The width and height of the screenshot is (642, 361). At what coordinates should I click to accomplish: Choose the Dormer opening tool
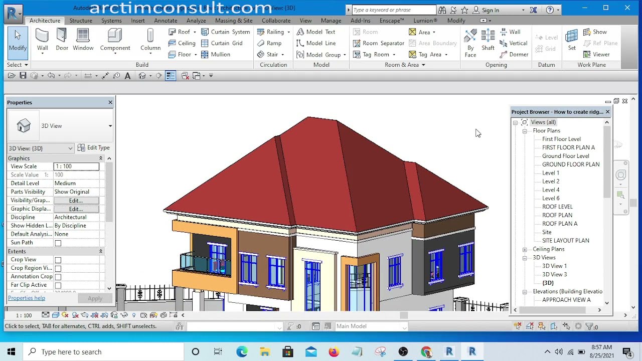[514, 54]
